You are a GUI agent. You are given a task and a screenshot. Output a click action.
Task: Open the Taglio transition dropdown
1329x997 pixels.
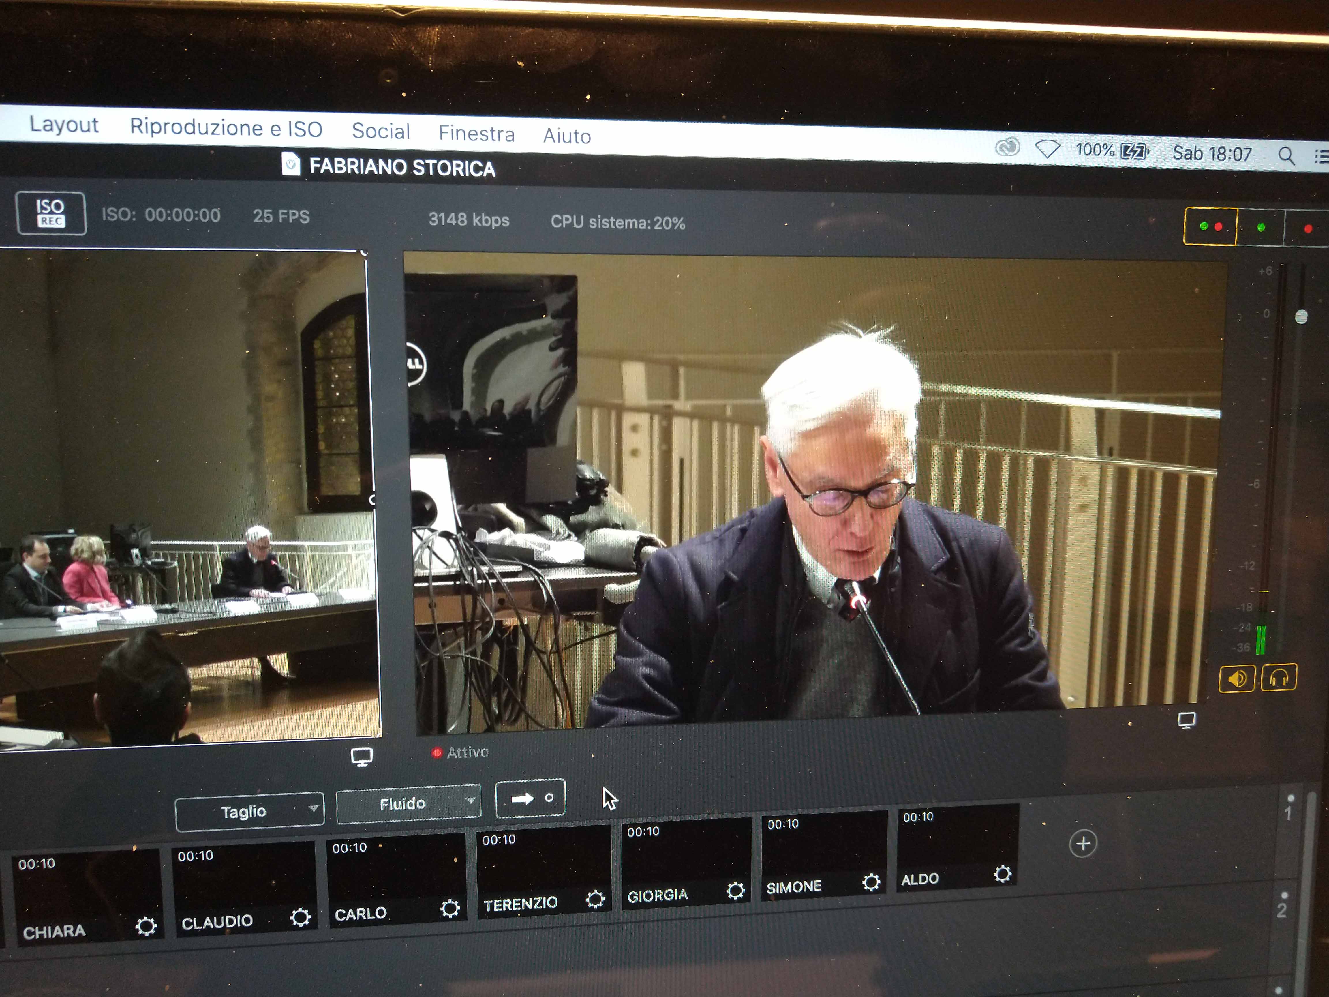point(249,812)
